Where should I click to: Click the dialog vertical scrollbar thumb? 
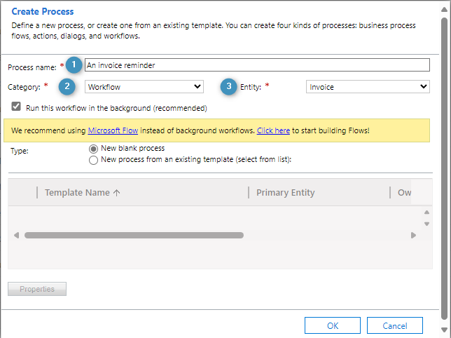click(444, 169)
